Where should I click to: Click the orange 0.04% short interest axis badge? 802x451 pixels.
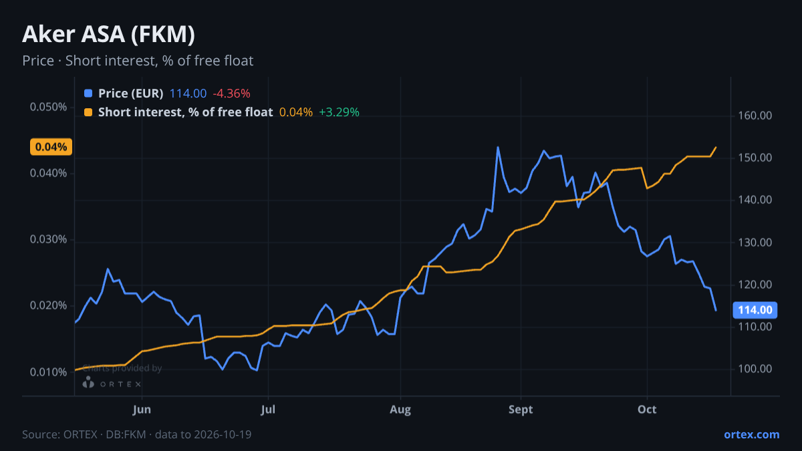coord(51,147)
